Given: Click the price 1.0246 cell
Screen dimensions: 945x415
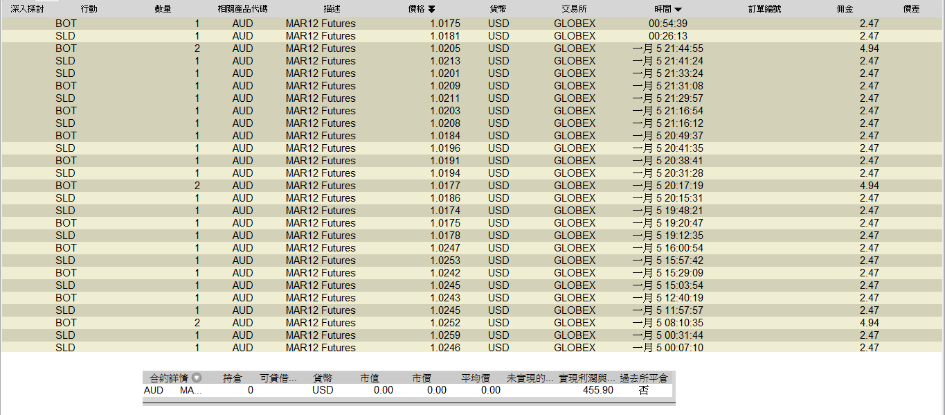Looking at the screenshot, I should [445, 348].
